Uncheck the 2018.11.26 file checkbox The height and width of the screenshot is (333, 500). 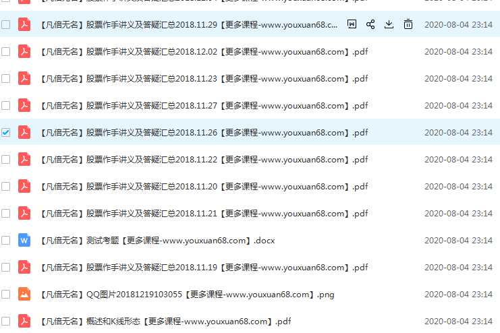coord(6,132)
